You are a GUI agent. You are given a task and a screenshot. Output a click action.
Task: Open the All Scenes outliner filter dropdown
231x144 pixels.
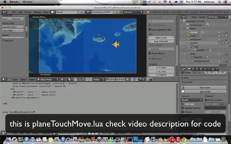pyautogui.click(x=217, y=17)
